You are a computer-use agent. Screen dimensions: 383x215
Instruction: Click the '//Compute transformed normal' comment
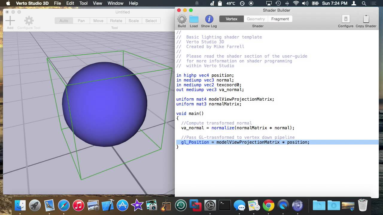pyautogui.click(x=216, y=123)
